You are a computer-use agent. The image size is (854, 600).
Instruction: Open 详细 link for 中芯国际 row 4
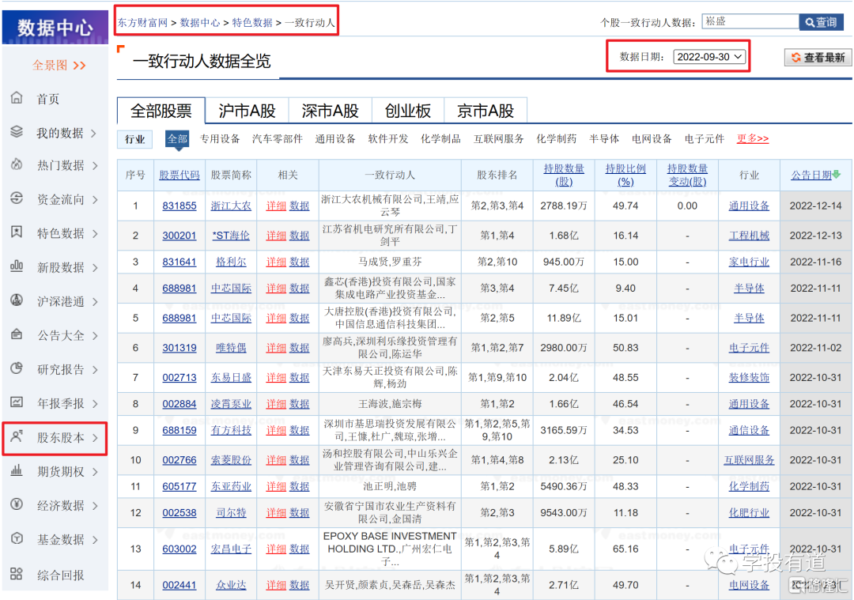coord(276,288)
